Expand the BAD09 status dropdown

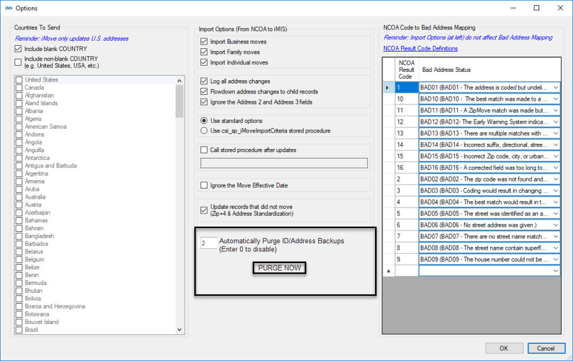[x=555, y=260]
